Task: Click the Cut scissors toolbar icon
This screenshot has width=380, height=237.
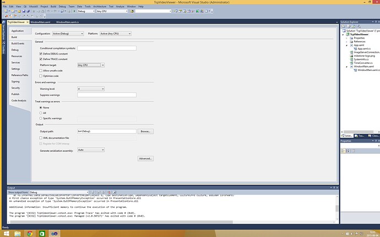Action: [x=34, y=11]
